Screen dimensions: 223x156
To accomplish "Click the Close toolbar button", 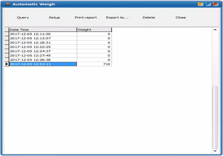I will (x=181, y=17).
